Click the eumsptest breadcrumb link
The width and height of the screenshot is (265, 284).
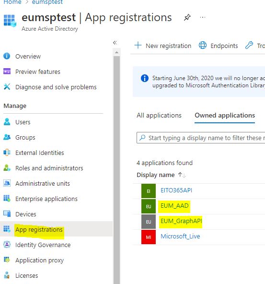pos(47,2)
